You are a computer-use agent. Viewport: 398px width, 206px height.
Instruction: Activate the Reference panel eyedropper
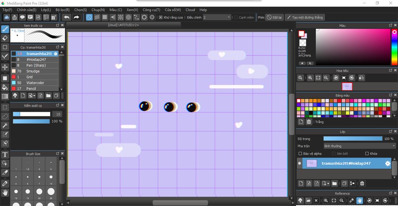coord(351,201)
